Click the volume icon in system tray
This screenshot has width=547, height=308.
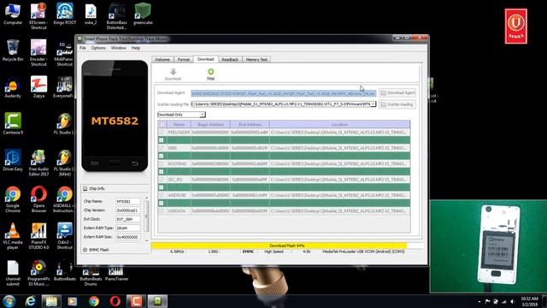coord(512,301)
